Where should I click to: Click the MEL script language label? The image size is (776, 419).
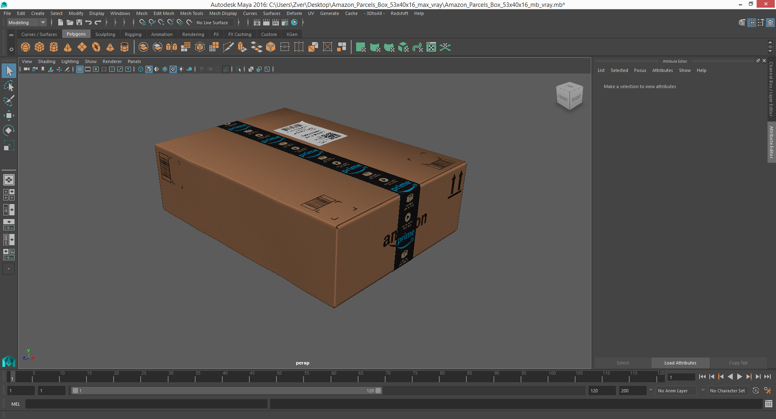pos(15,404)
